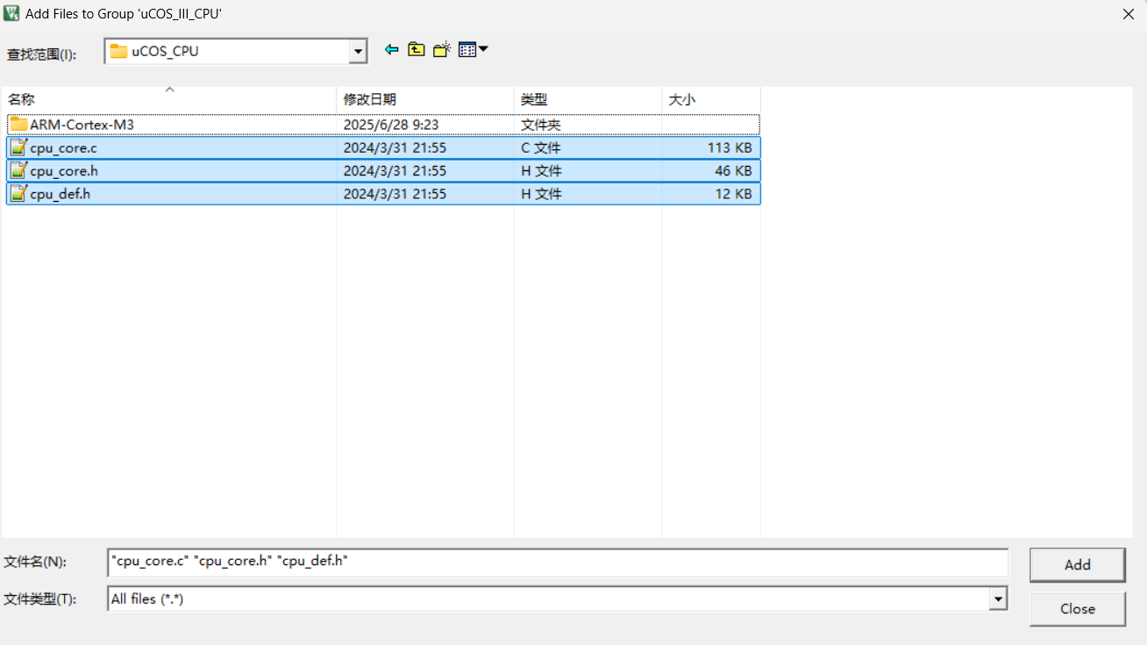The width and height of the screenshot is (1147, 645).
Task: Select the ARM-Cortex-M3 folder name
Action: coord(82,125)
